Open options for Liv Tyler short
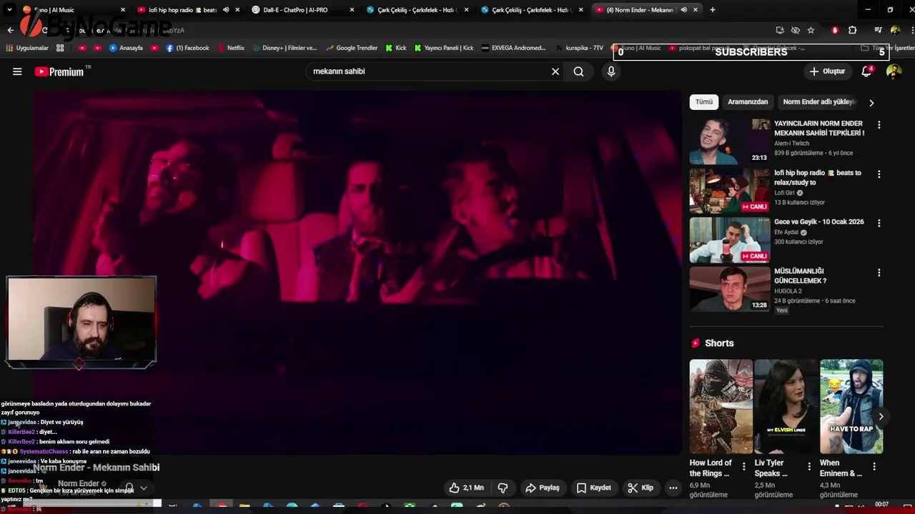 809,466
